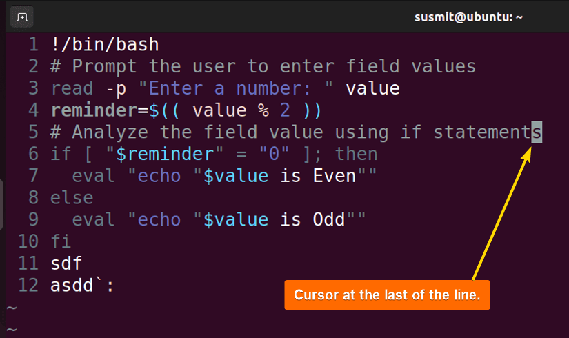Viewport: 569px width, 338px height.
Task: Click the text 'asdd`:' on line 12
Action: tap(82, 286)
